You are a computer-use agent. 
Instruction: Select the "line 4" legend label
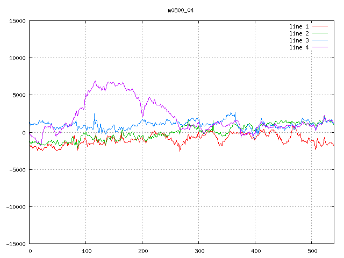click(299, 47)
